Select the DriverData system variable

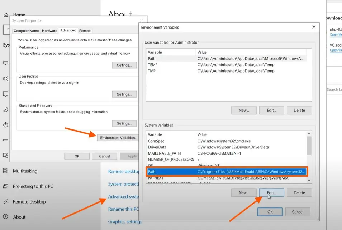[x=227, y=147]
